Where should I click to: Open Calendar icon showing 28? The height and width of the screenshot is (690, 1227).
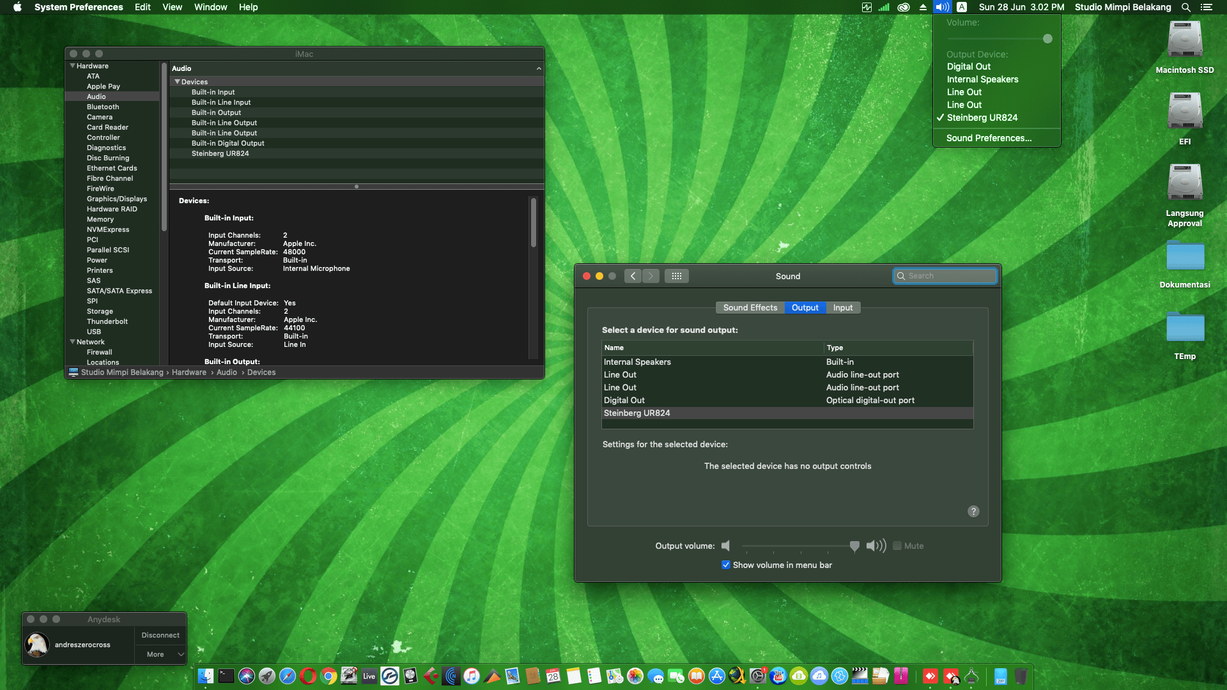(553, 676)
